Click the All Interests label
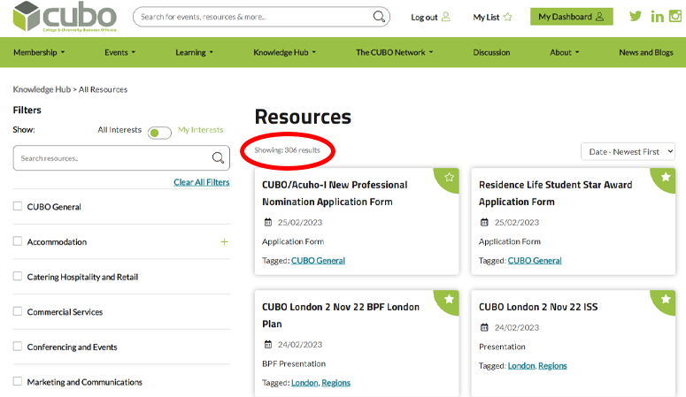Screen dimensions: 686x397 click(119, 130)
